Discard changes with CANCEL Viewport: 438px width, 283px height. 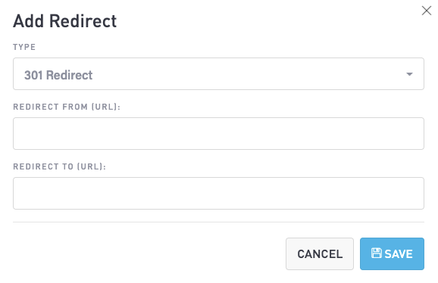click(320, 253)
